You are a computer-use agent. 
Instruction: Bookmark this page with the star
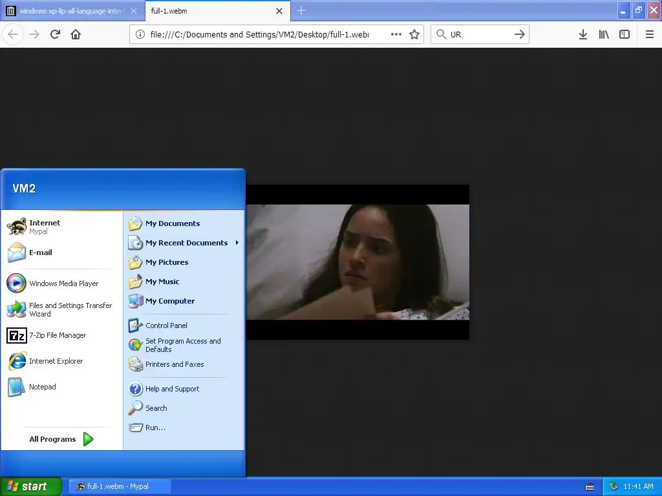pos(414,35)
